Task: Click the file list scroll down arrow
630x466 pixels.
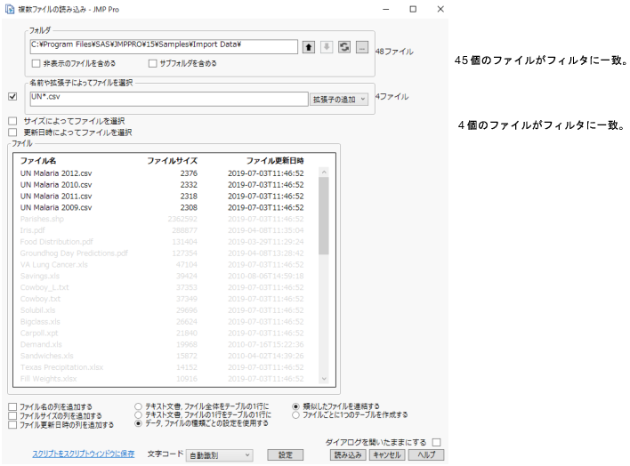Action: (324, 379)
